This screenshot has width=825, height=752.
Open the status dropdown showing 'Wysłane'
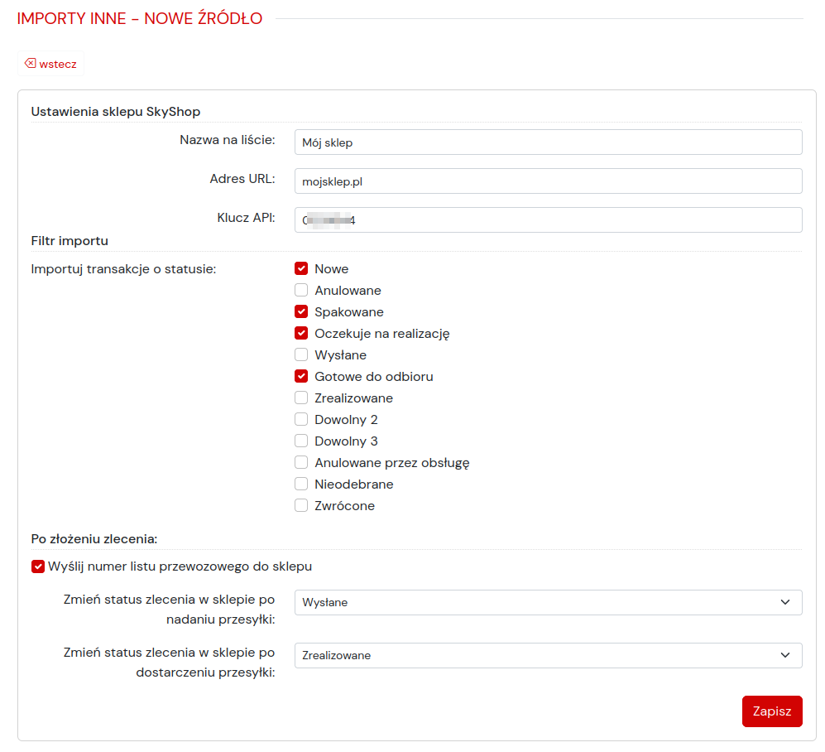[549, 602]
